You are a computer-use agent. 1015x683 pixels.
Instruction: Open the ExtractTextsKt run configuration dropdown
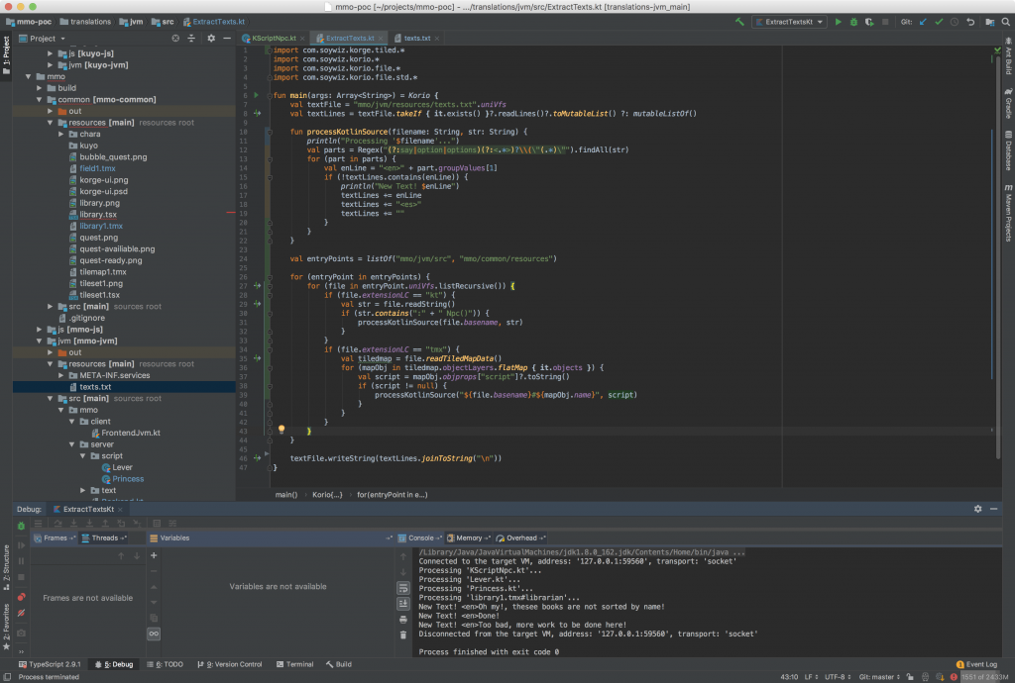click(789, 21)
